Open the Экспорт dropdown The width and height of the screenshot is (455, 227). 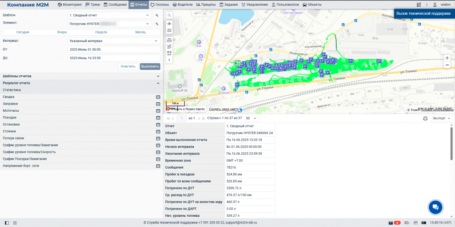441,118
